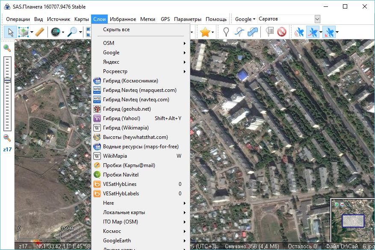Expand the GoogleEarth layers submenu
Viewport: 375px width, 250px height.
pos(141,241)
